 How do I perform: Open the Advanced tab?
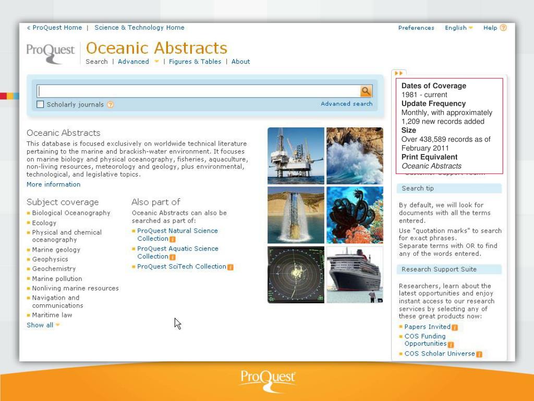pyautogui.click(x=133, y=62)
